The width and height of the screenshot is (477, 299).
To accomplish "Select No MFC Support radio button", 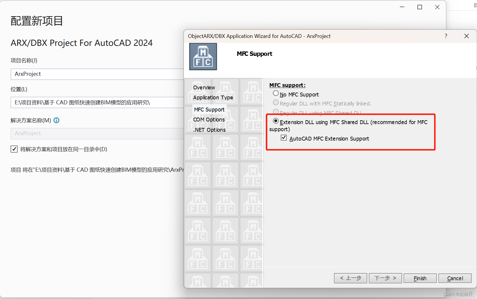I will click(276, 93).
